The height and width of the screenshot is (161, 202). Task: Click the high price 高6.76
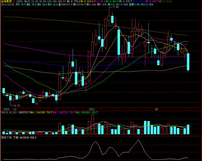click(x=30, y=4)
